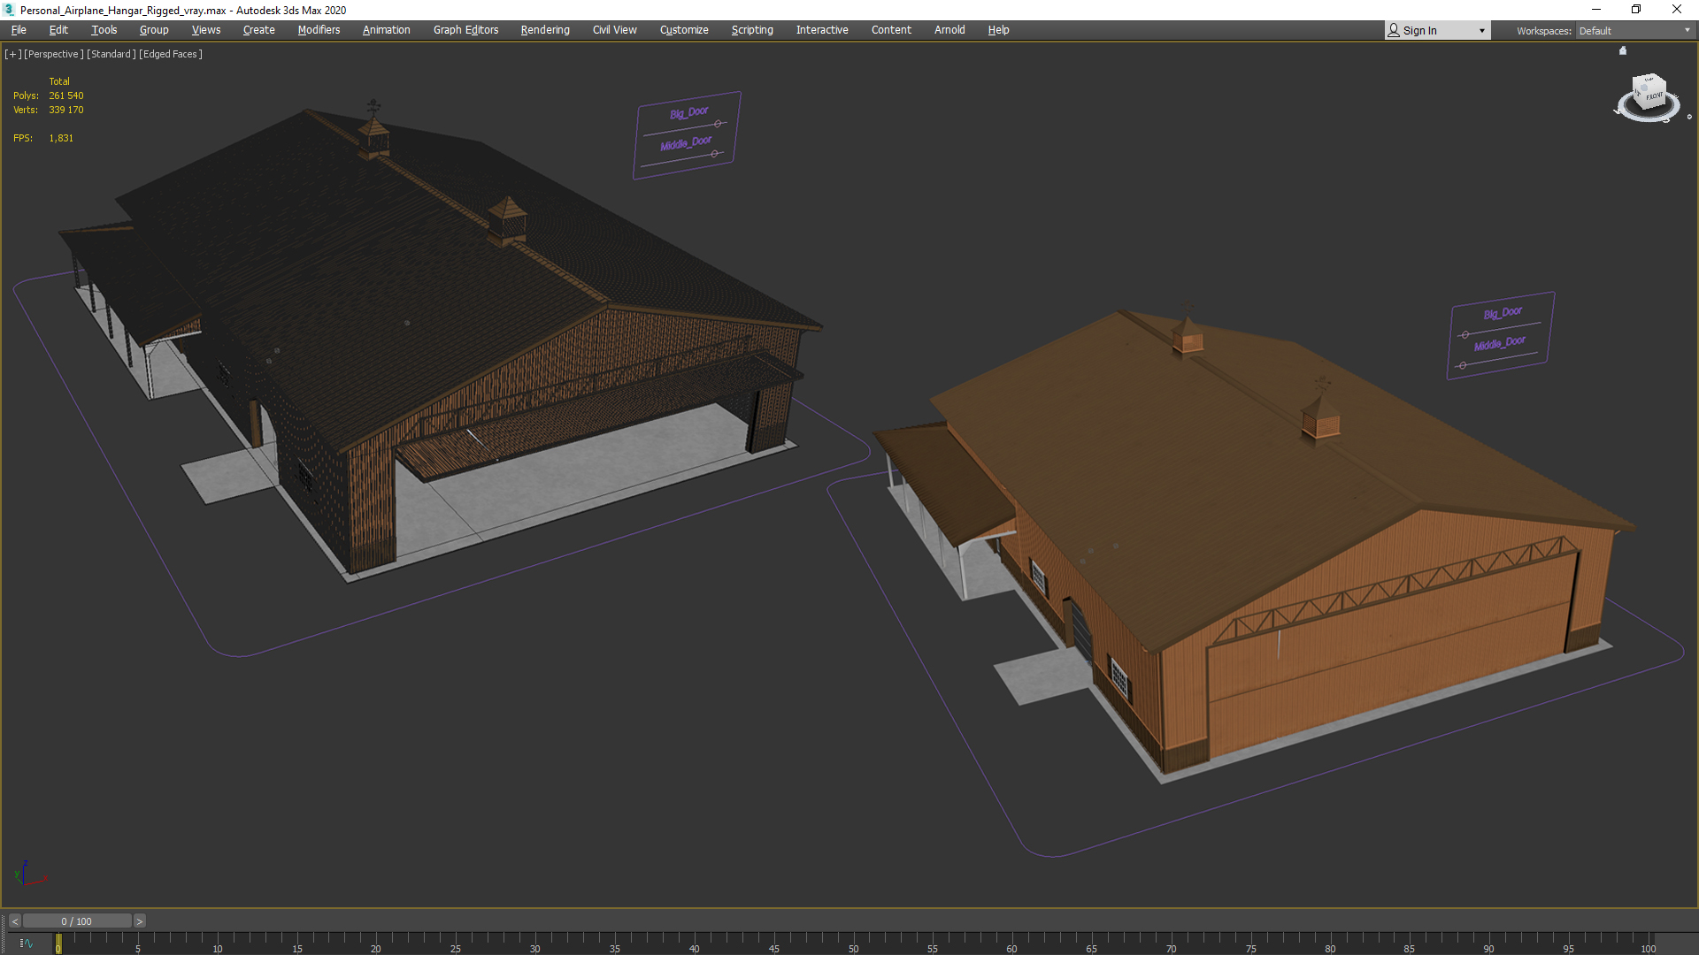Click the FRONT face of the ViewCube
This screenshot has width=1699, height=955.
[1653, 95]
